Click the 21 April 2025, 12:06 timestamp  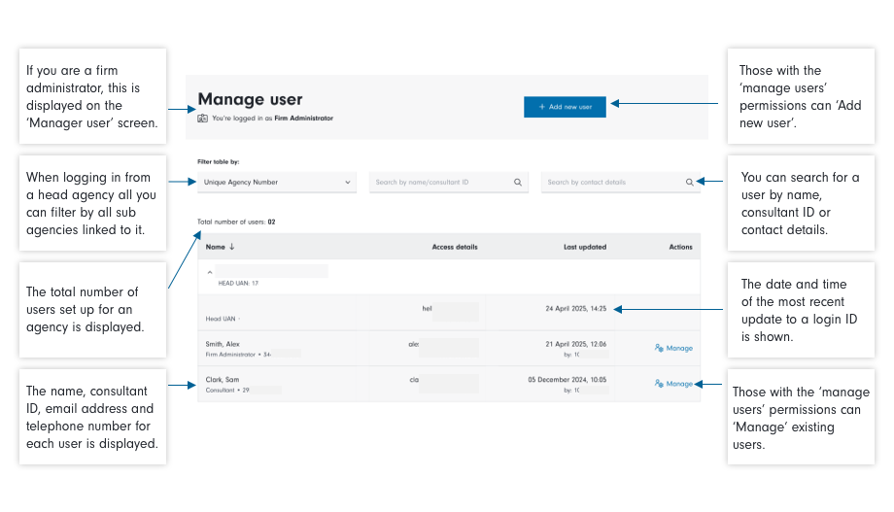click(576, 344)
